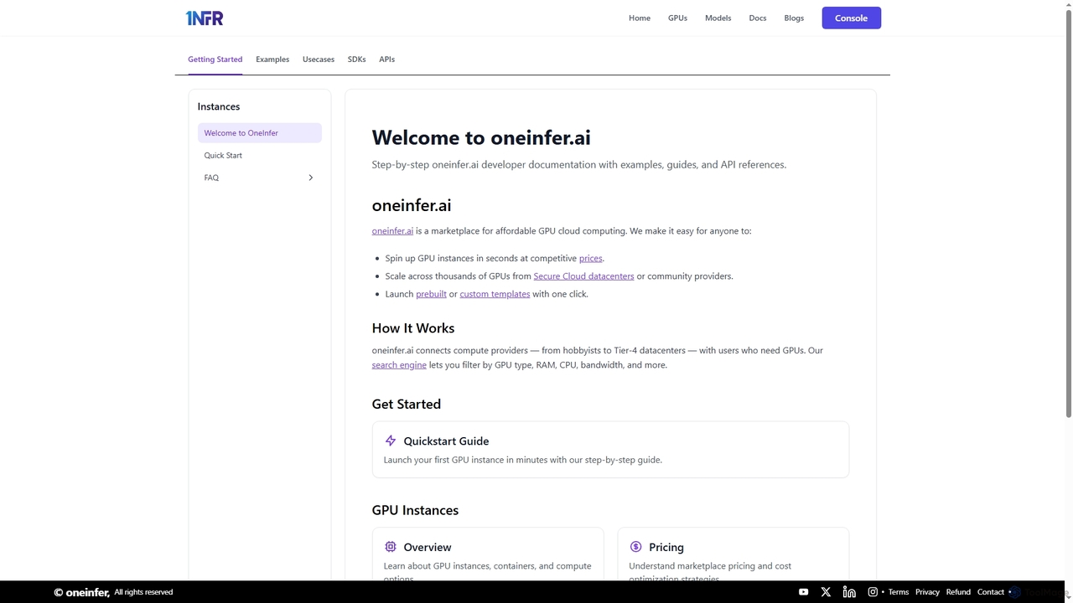Select Welcome to OneInfer sidebar item
Image resolution: width=1073 pixels, height=603 pixels.
click(x=260, y=133)
